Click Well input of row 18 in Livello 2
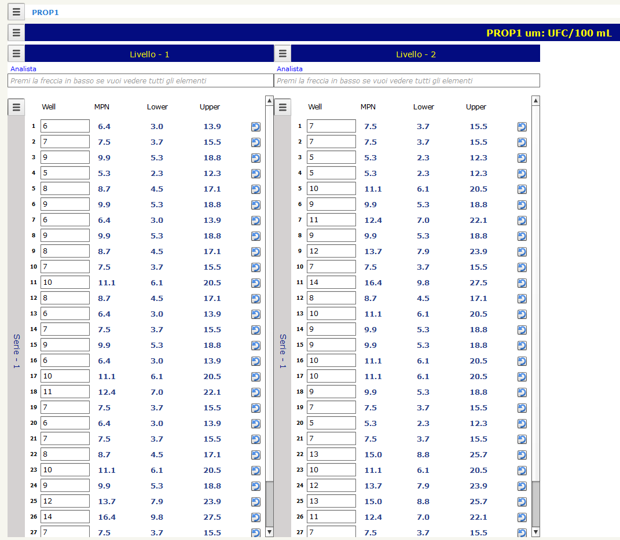This screenshot has height=540, width=620. point(331,392)
